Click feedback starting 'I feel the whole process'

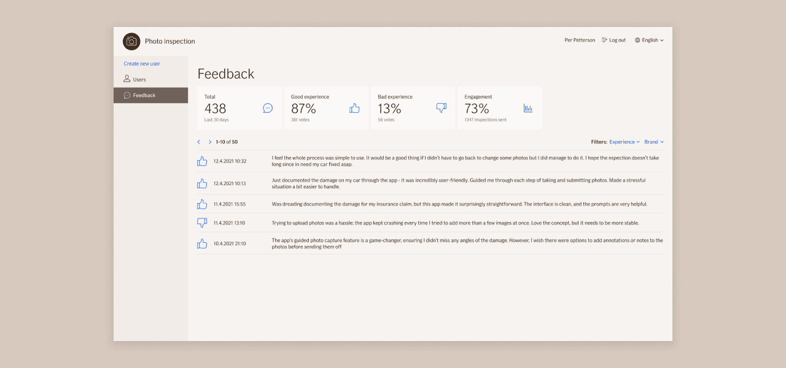coord(465,161)
